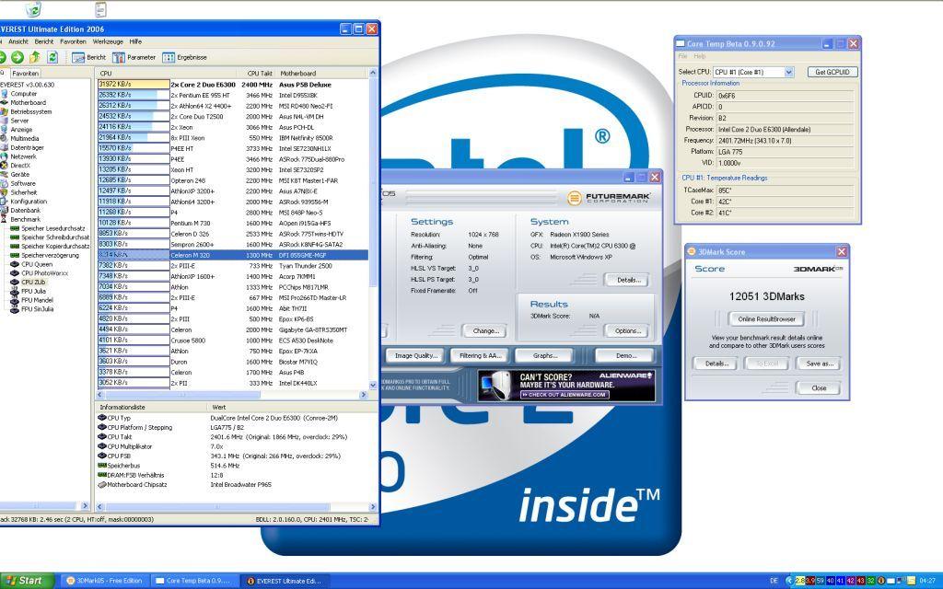943x589 pixels.
Task: Select the Konfiguration tree icon
Action: coord(5,202)
